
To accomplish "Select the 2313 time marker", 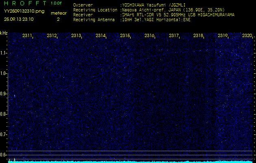I will [76, 36].
